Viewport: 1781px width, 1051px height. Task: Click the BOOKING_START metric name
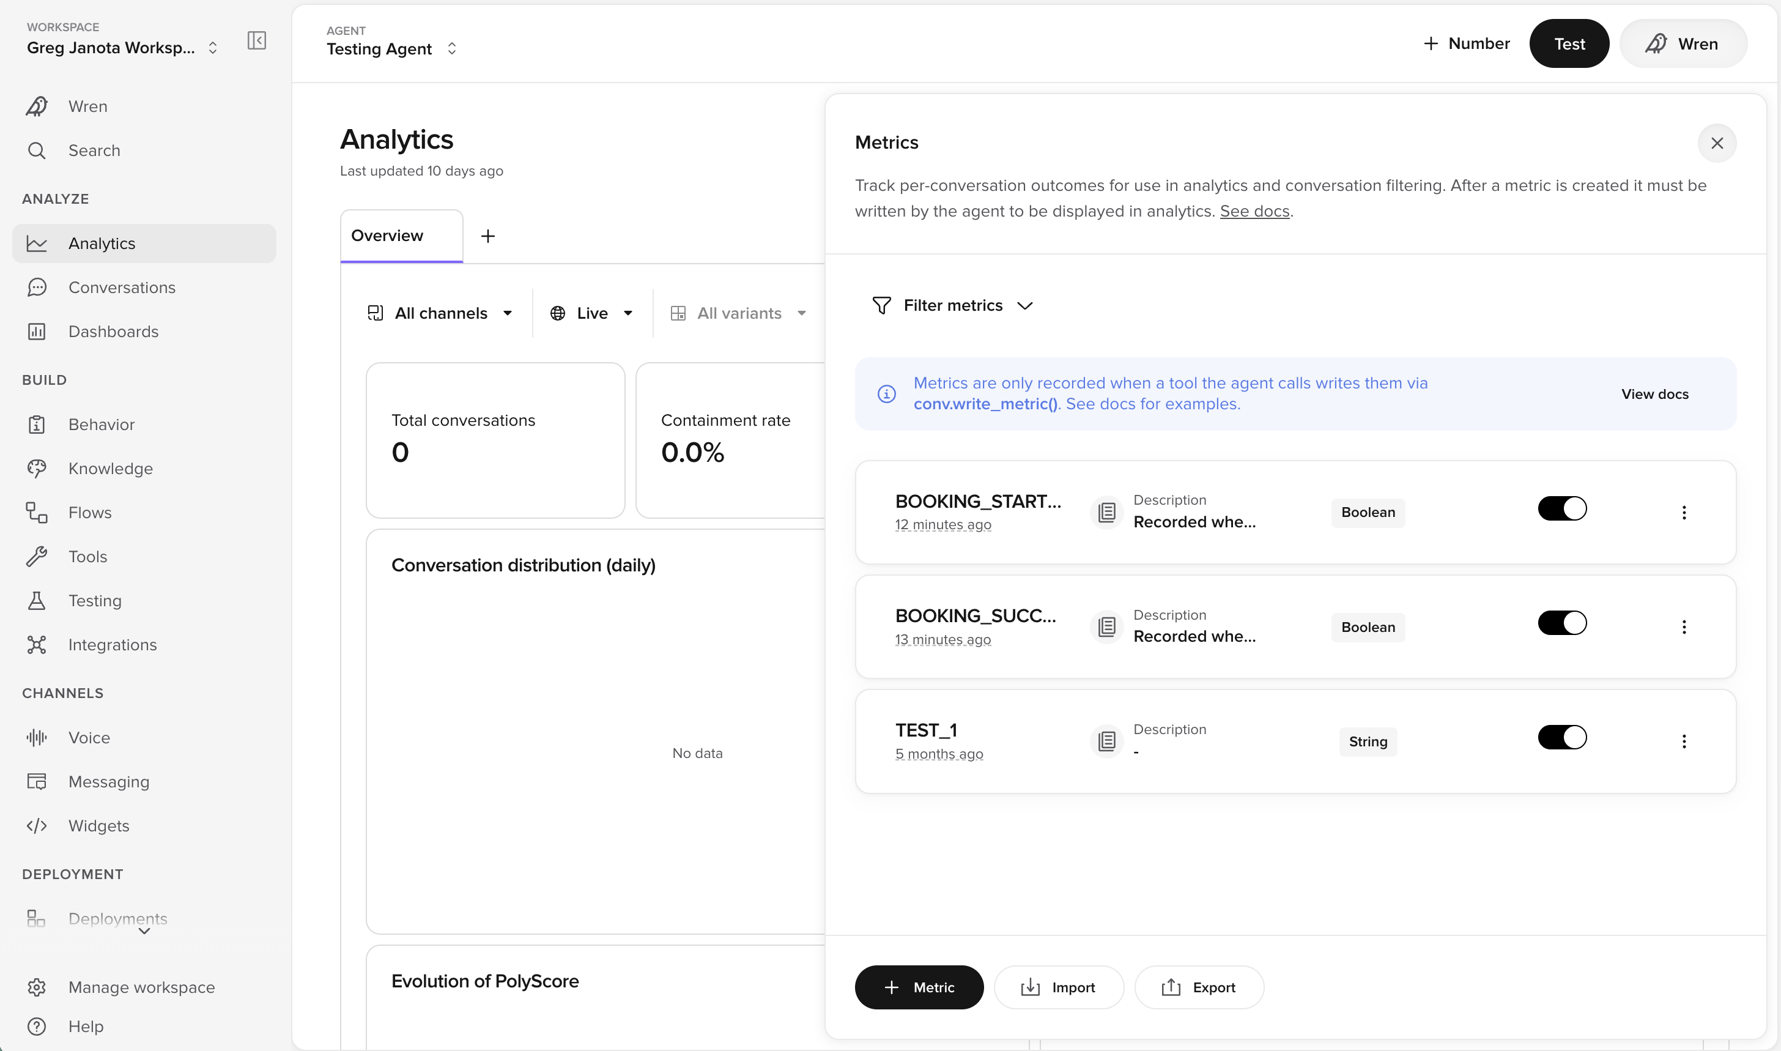tap(979, 502)
